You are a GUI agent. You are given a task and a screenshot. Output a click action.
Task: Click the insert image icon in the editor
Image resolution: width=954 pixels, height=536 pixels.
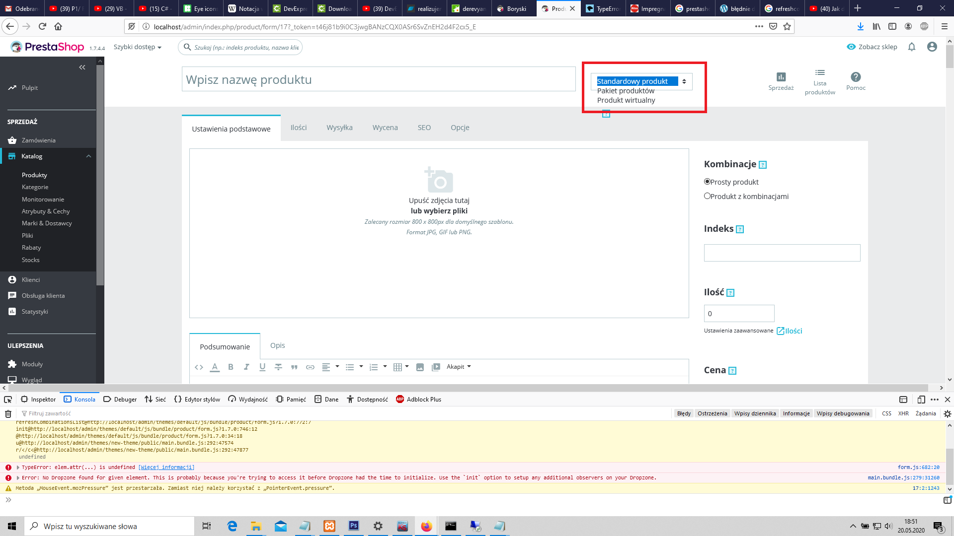click(420, 367)
